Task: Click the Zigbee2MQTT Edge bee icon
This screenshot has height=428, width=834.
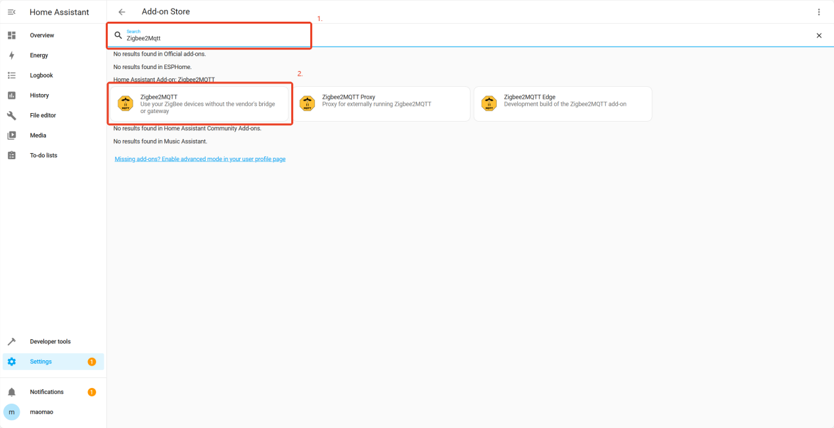Action: [488, 103]
